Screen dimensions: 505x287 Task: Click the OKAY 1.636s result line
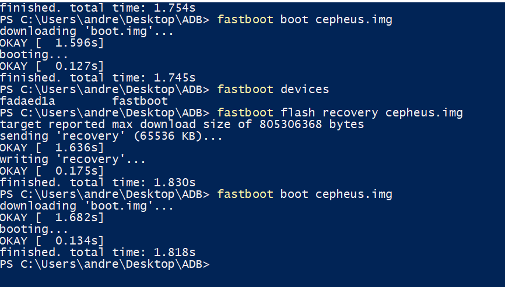[x=52, y=148]
